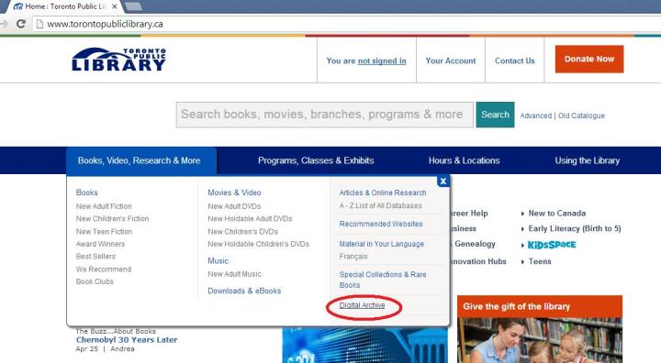Open partly hidden Career Help link
The image size is (661, 363).
click(x=469, y=213)
